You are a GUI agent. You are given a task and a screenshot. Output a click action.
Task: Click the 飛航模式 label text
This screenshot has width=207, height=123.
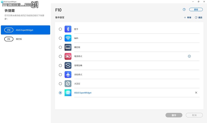[78, 75]
